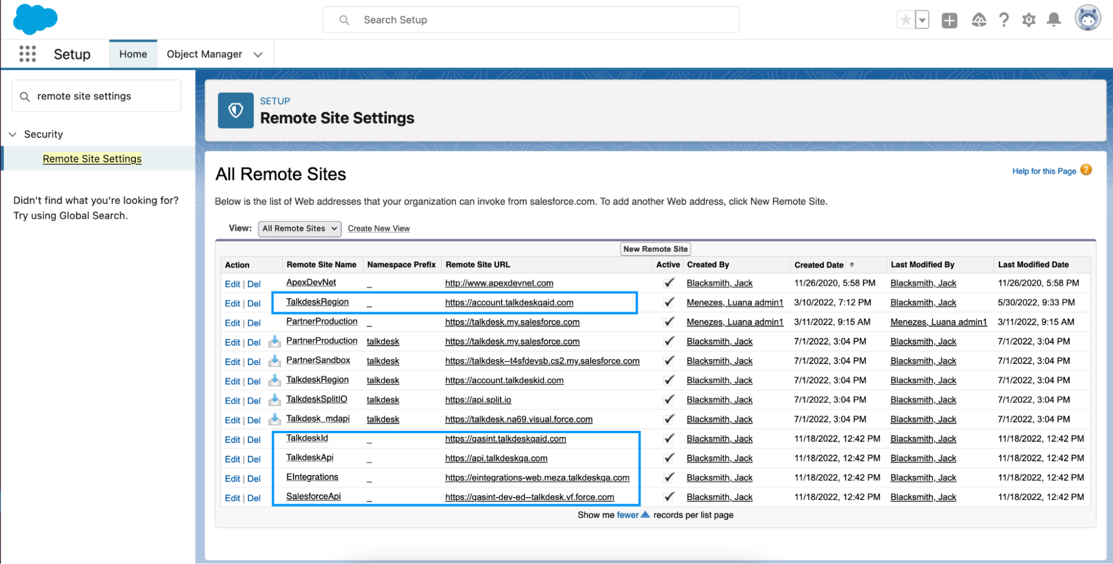
Task: Click the orange Help for this Page icon
Action: [1086, 170]
